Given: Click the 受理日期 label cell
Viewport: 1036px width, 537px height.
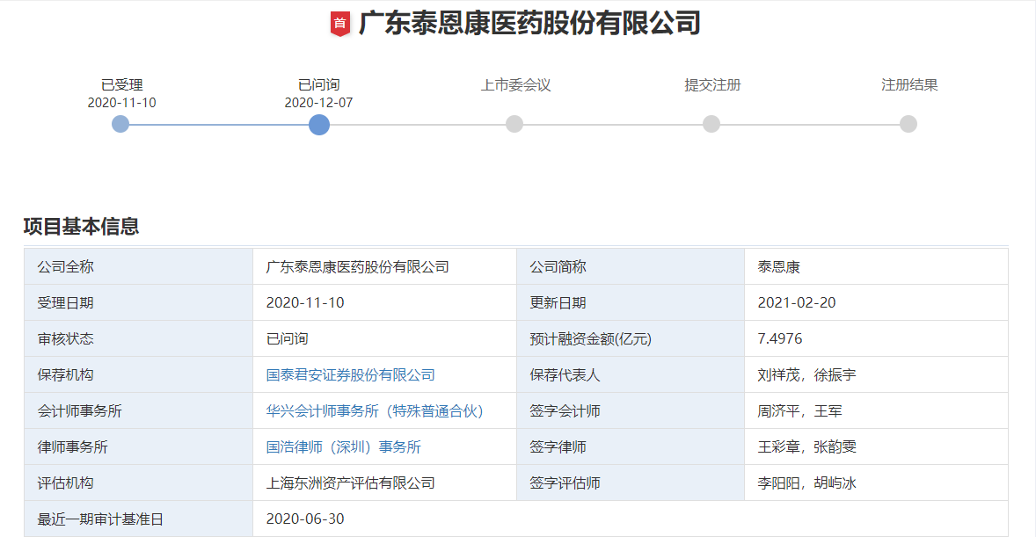Looking at the screenshot, I should click(139, 302).
